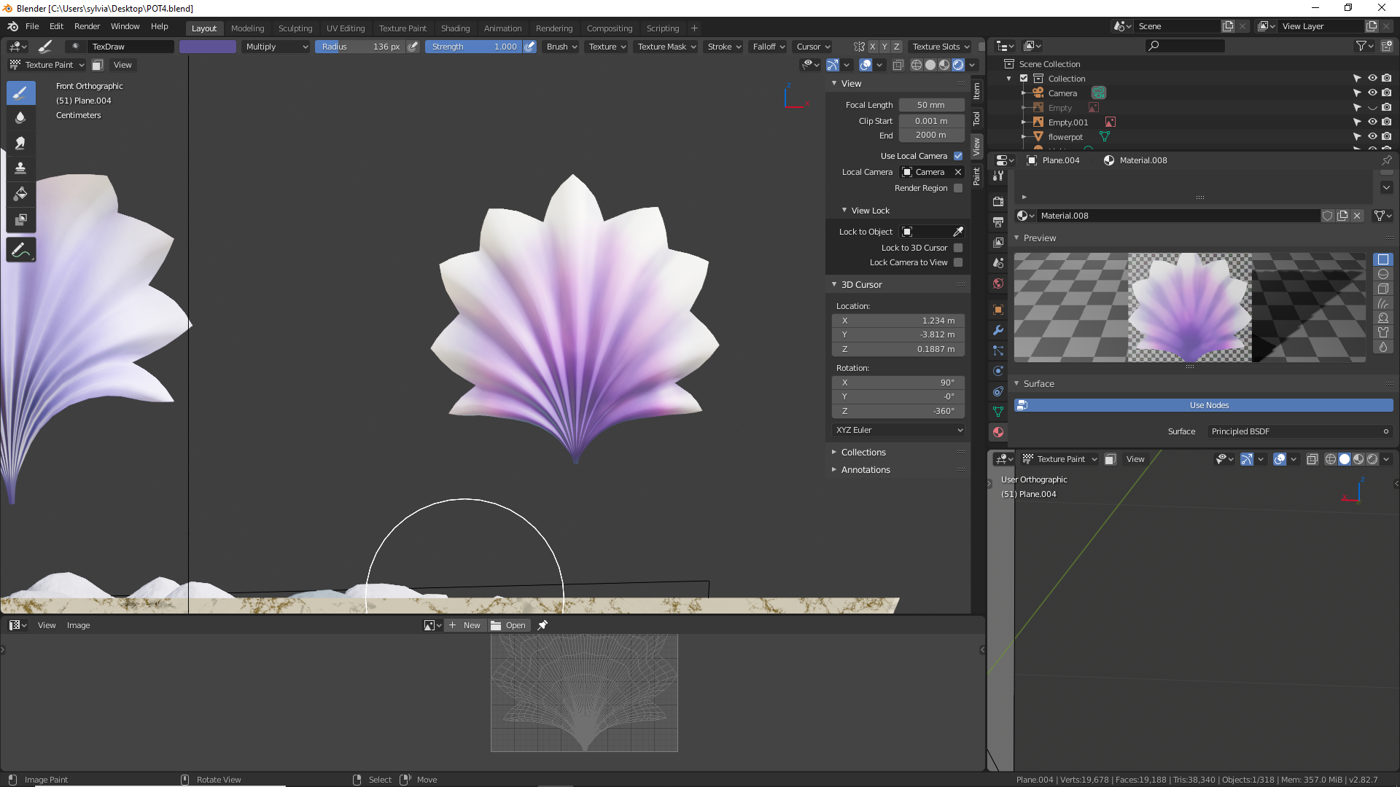This screenshot has height=787, width=1400.
Task: Click the Use Nodes button
Action: pos(1208,405)
